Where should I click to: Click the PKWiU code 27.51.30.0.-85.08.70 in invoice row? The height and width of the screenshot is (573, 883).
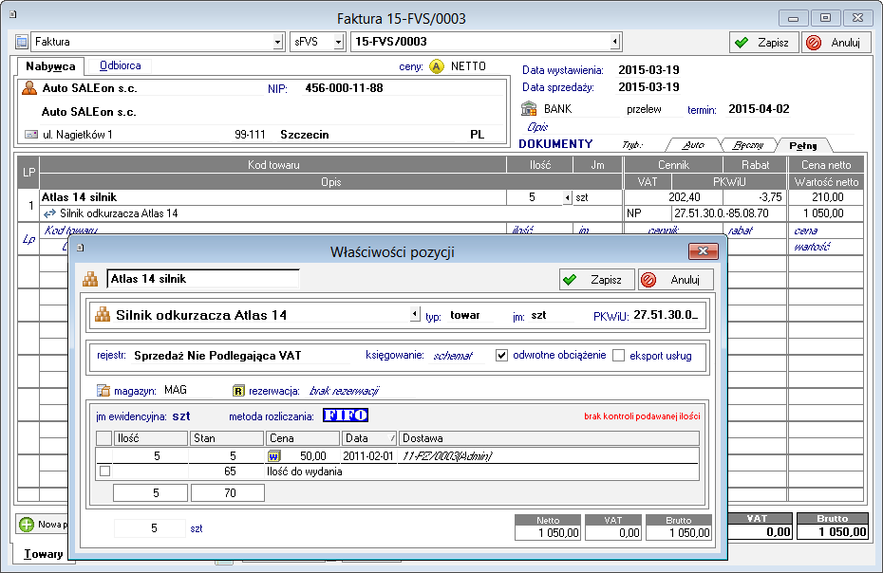tap(721, 213)
